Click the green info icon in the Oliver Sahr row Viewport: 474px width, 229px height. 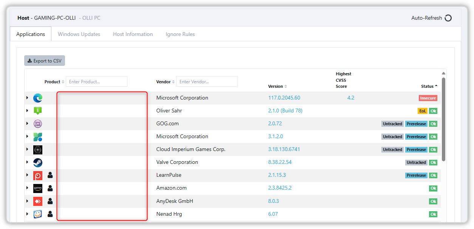tap(38, 111)
